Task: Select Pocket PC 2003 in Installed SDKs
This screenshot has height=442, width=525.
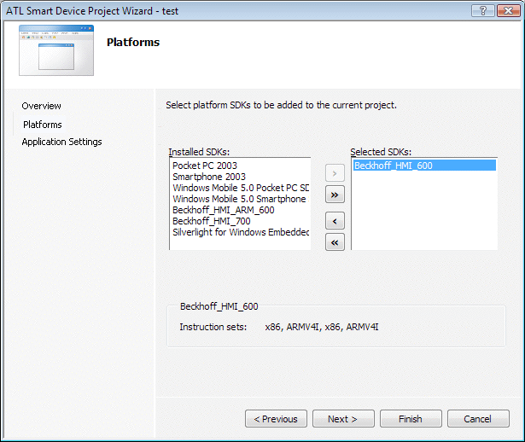Action: [205, 166]
